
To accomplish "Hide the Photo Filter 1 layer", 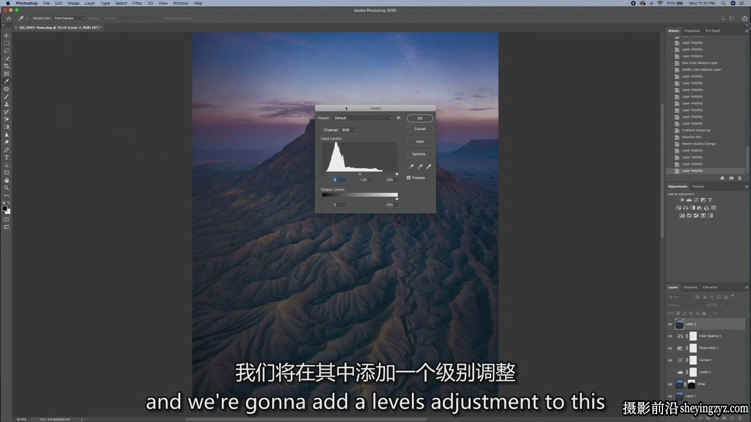I will [x=670, y=348].
